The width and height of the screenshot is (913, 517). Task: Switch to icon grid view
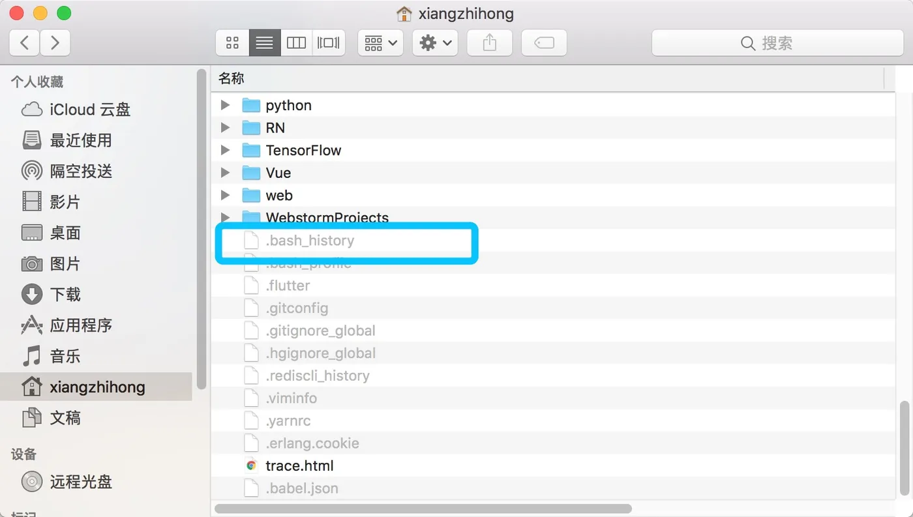[x=232, y=43]
